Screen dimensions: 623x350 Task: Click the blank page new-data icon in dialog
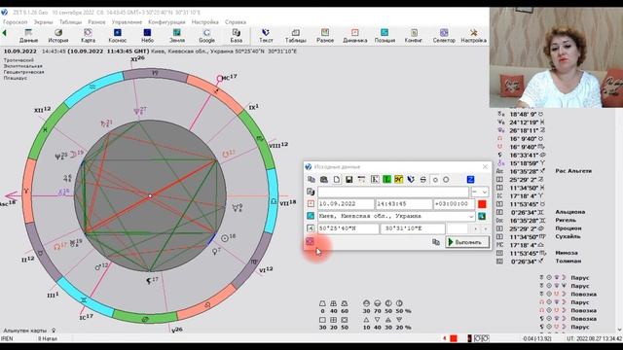pos(337,179)
